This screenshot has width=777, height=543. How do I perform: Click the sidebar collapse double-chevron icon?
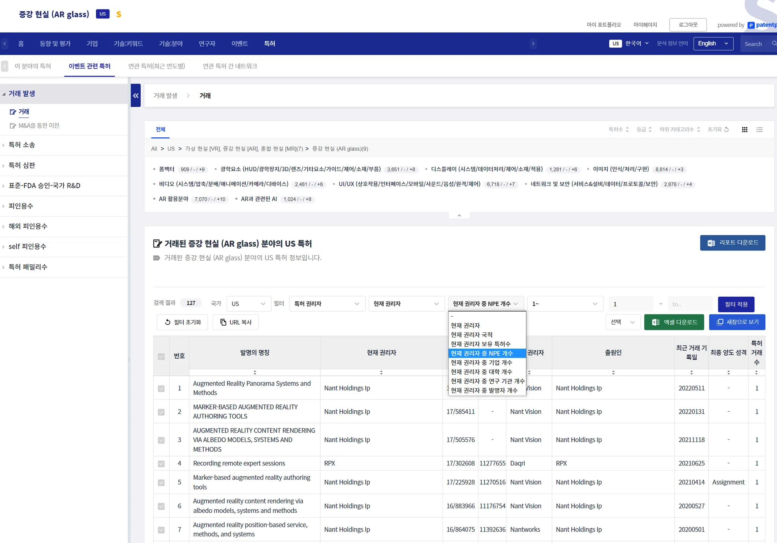click(135, 96)
